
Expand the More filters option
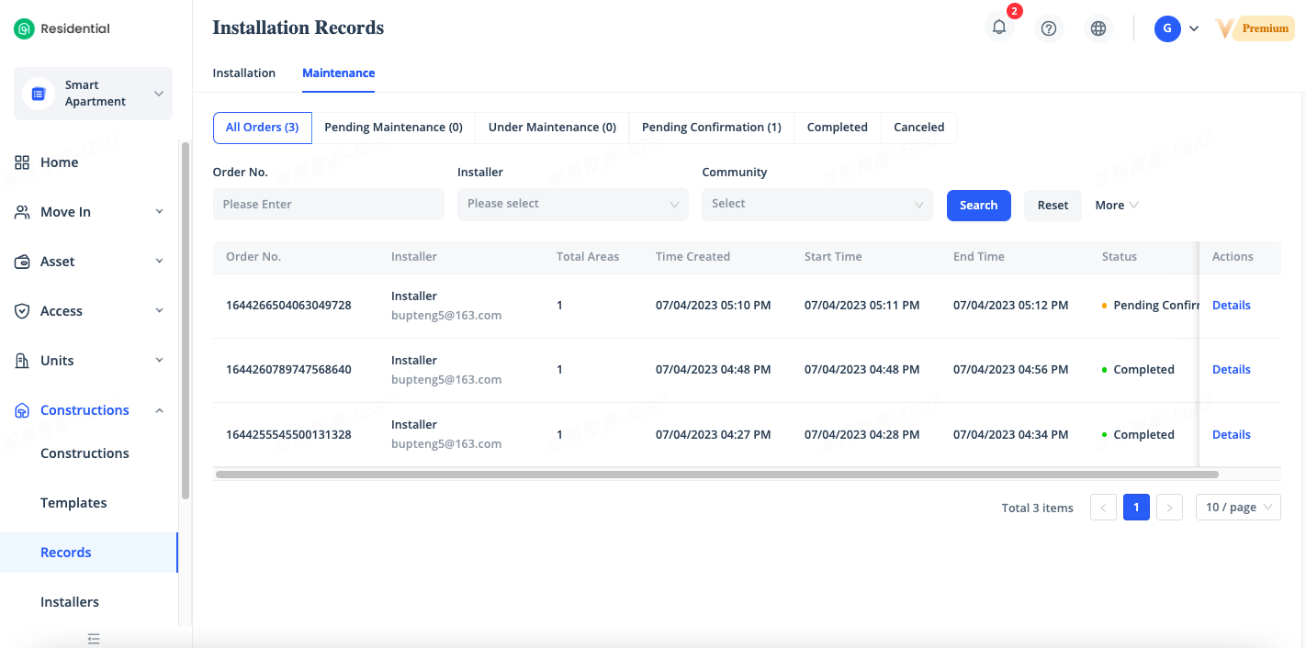tap(1116, 206)
